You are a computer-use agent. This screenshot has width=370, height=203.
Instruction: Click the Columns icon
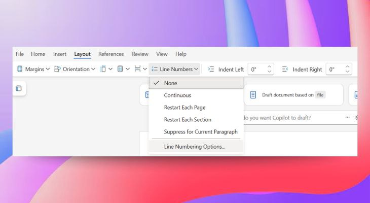[x=120, y=69]
